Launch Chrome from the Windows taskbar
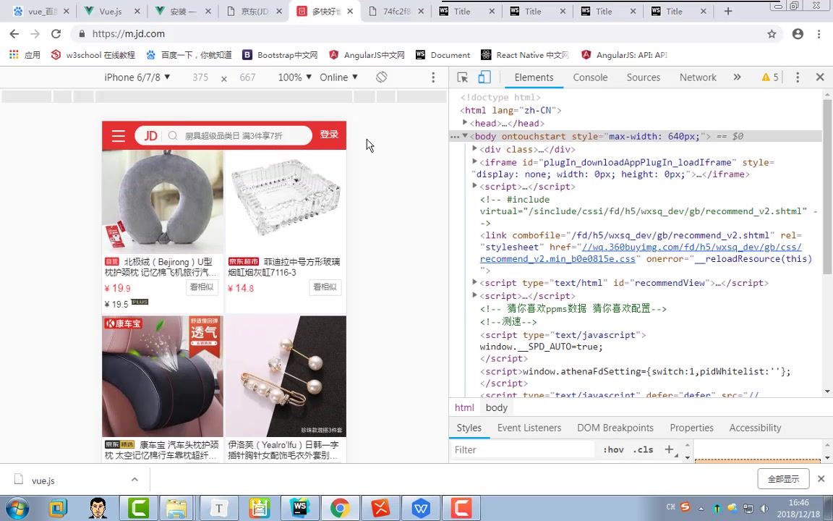 [x=340, y=508]
